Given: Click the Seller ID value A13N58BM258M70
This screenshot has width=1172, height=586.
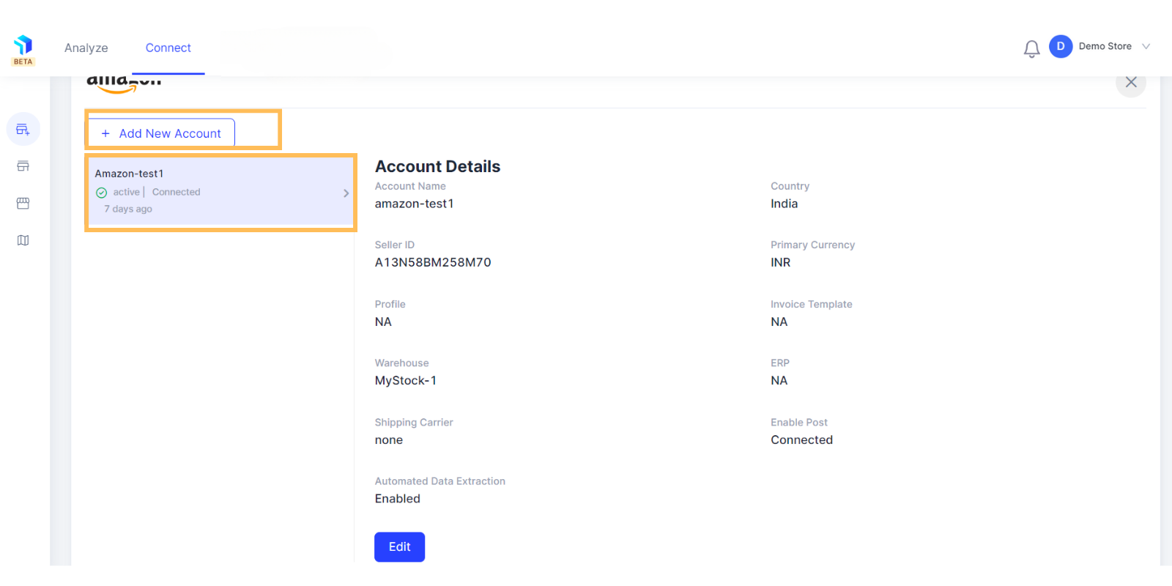Looking at the screenshot, I should (433, 262).
